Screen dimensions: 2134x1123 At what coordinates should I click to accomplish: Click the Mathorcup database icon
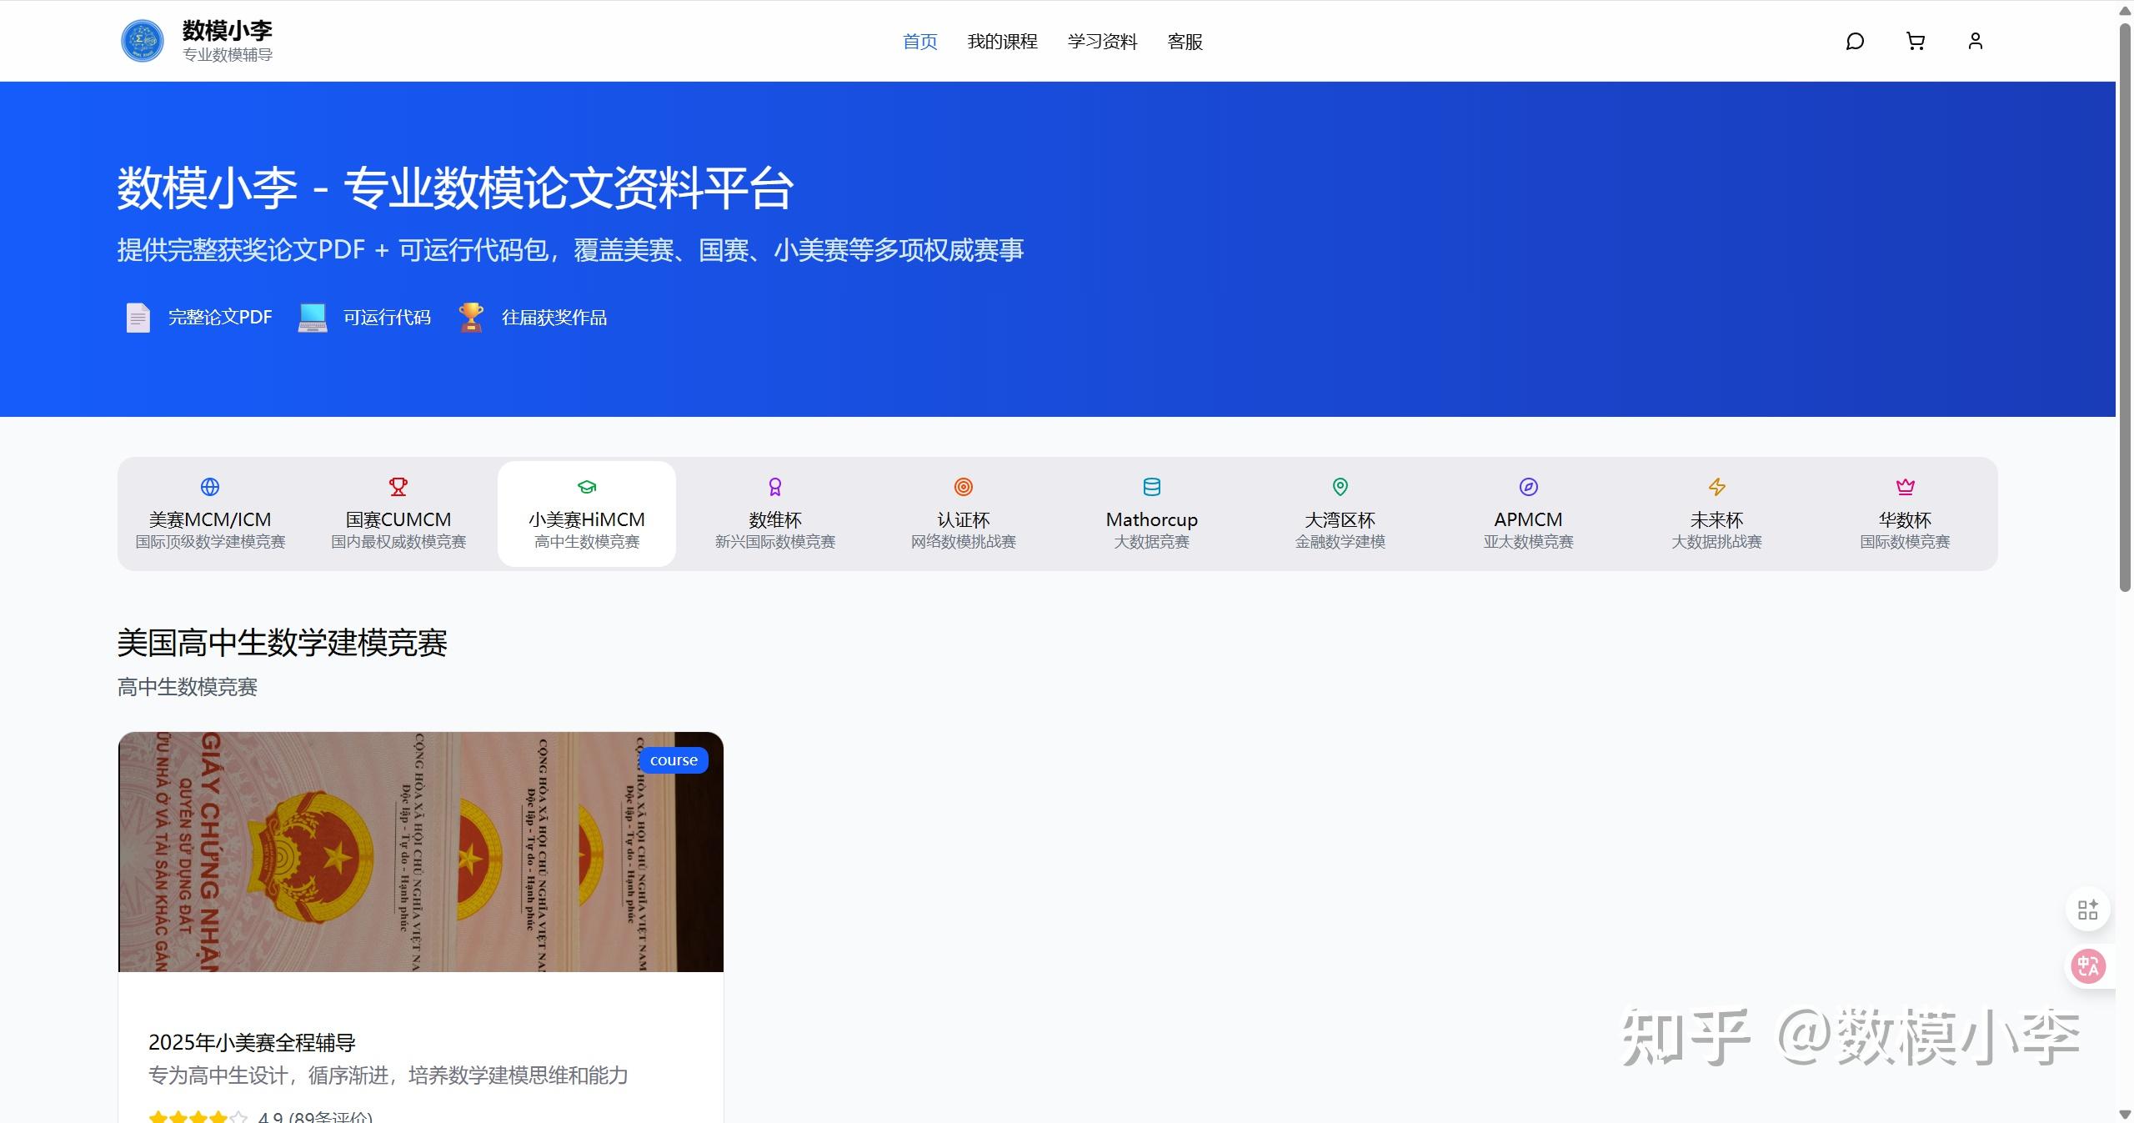(x=1151, y=487)
